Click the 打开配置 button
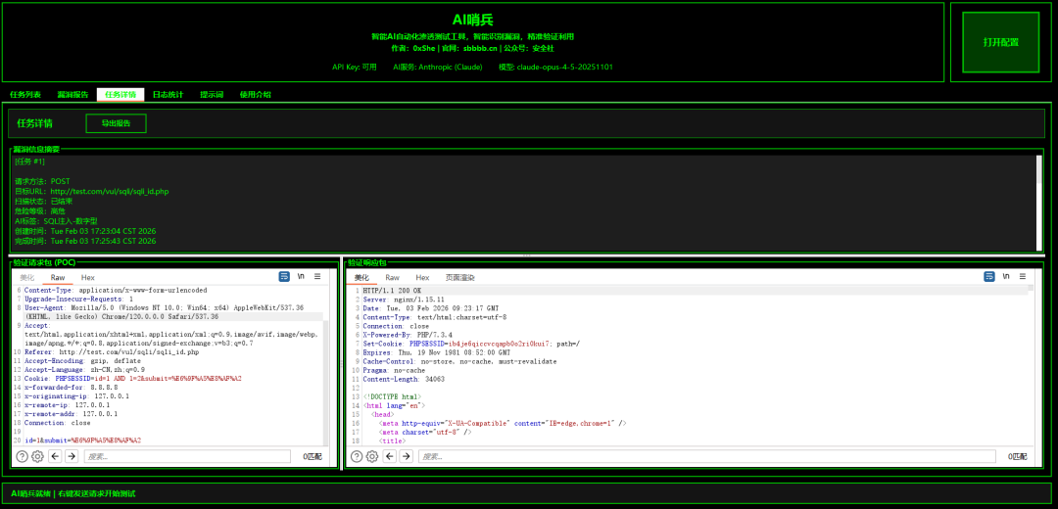The image size is (1058, 509). (x=1000, y=42)
